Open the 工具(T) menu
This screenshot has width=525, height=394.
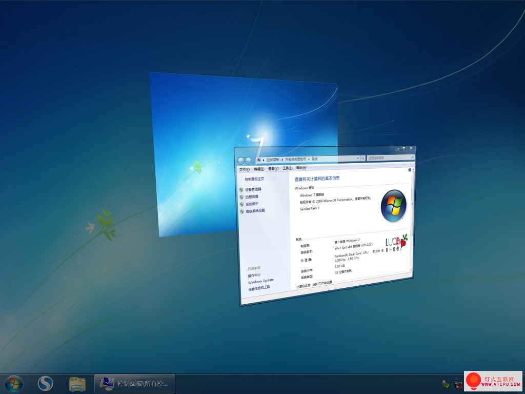[x=288, y=168]
